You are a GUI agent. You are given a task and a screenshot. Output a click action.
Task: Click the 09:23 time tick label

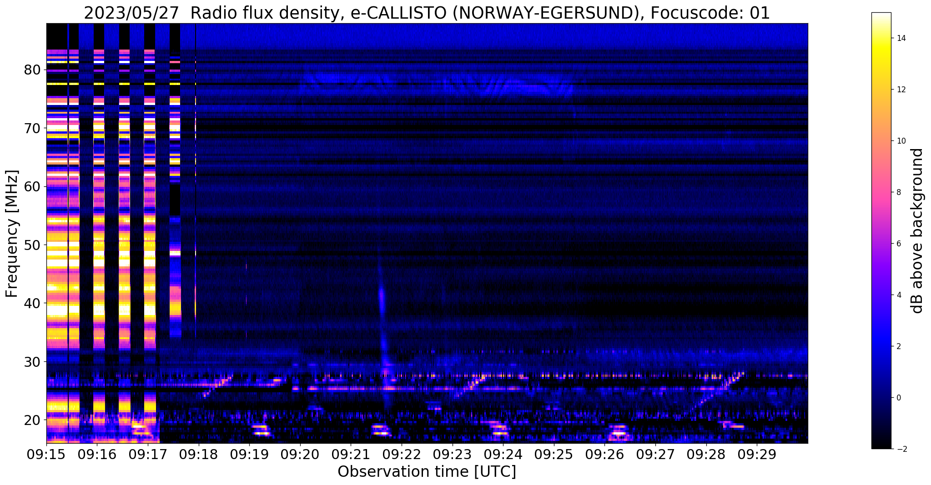(453, 454)
